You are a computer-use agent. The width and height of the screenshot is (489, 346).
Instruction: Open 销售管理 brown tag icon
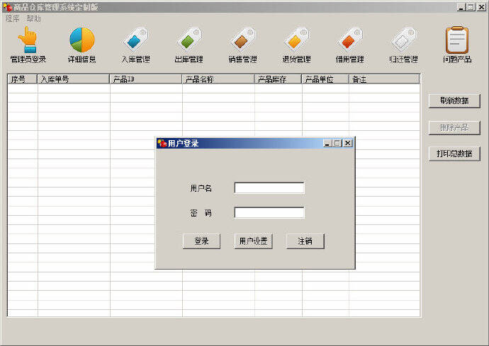(x=242, y=40)
